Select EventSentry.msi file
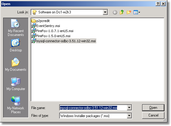171x126 pixels. tap(46, 26)
